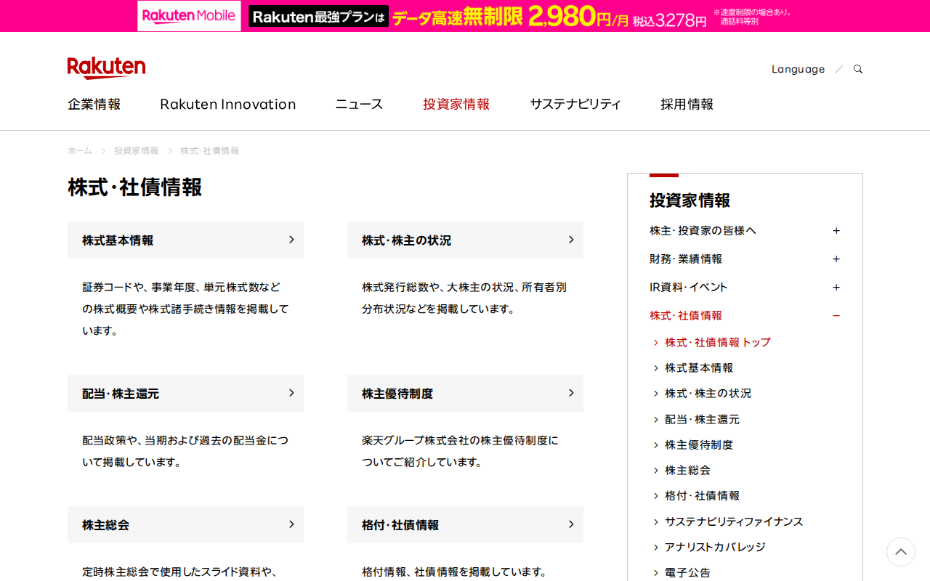The height and width of the screenshot is (581, 930).
Task: Collapse the 株式・社債情報 section
Action: [x=837, y=315]
